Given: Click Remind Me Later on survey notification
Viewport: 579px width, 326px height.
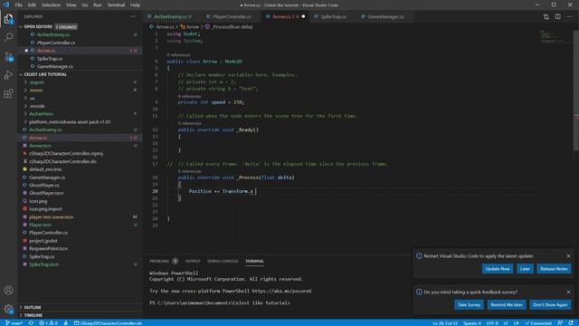Looking at the screenshot, I should pos(507,305).
